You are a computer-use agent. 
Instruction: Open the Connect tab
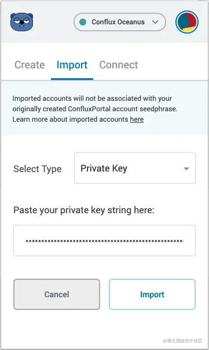(x=119, y=65)
